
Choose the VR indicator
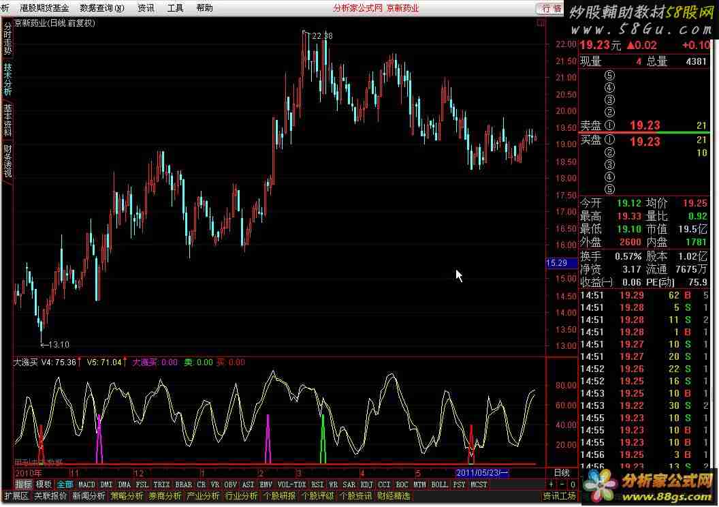tap(214, 484)
